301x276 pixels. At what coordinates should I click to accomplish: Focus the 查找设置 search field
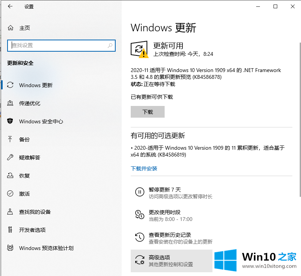61,46
